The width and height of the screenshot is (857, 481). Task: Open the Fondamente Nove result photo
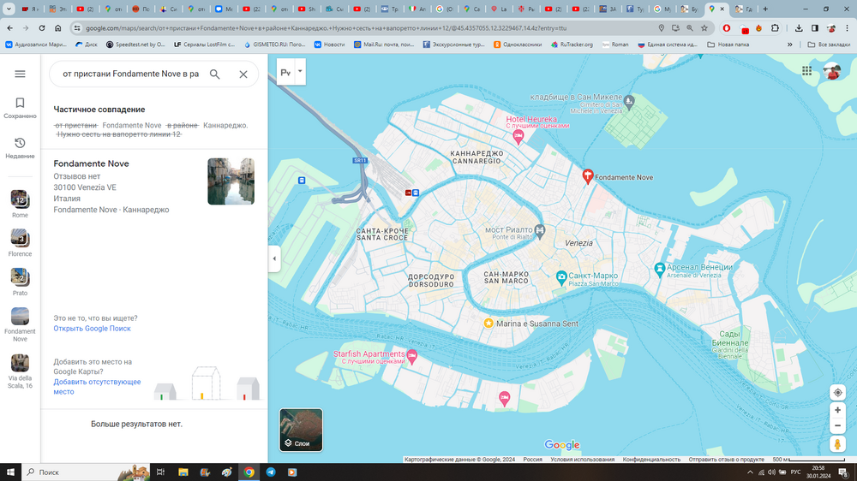click(x=231, y=181)
